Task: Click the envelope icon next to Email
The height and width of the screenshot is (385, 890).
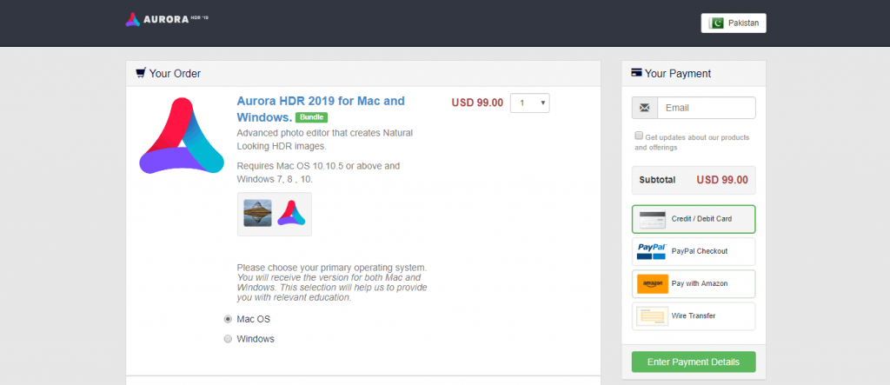Action: point(644,107)
